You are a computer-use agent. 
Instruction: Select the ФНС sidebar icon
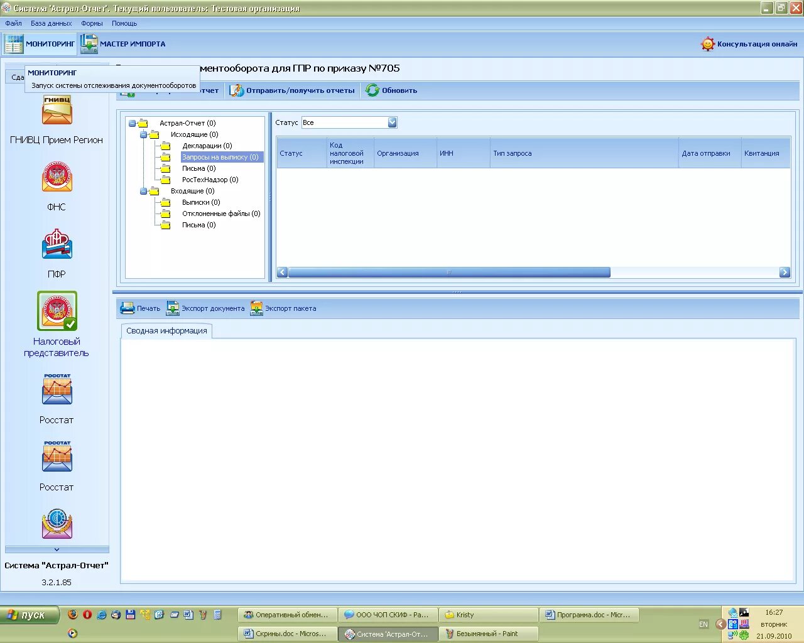click(57, 177)
